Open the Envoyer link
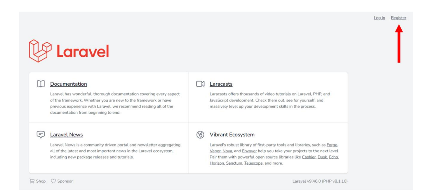Viewport: 429px width, 196px height. coord(249,151)
